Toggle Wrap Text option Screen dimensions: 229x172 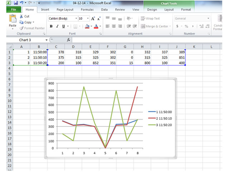[x=150, y=18]
